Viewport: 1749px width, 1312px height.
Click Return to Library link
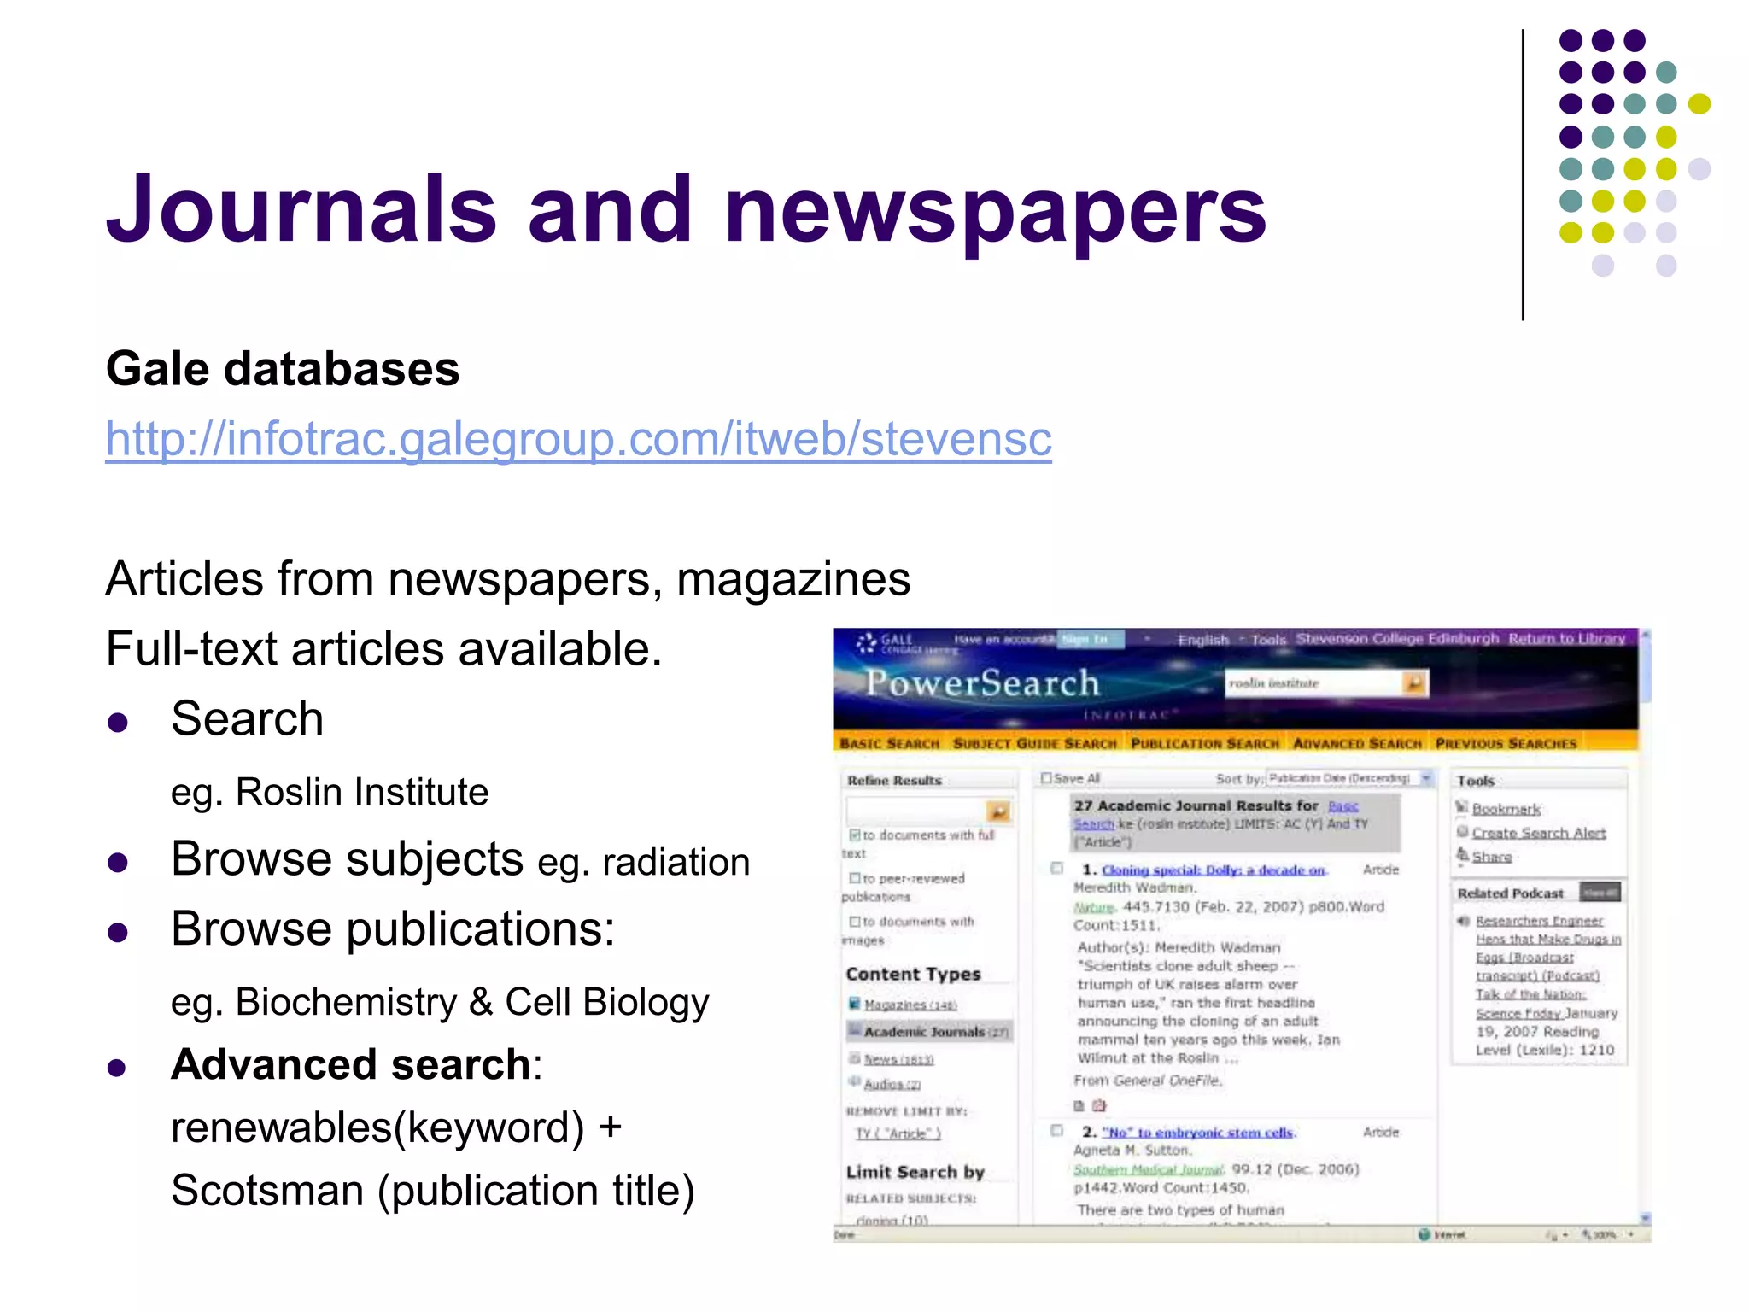1566,639
